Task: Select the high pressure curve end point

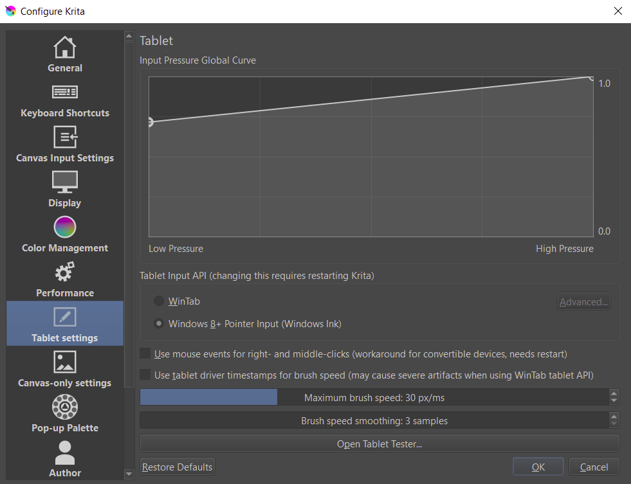Action: click(592, 78)
